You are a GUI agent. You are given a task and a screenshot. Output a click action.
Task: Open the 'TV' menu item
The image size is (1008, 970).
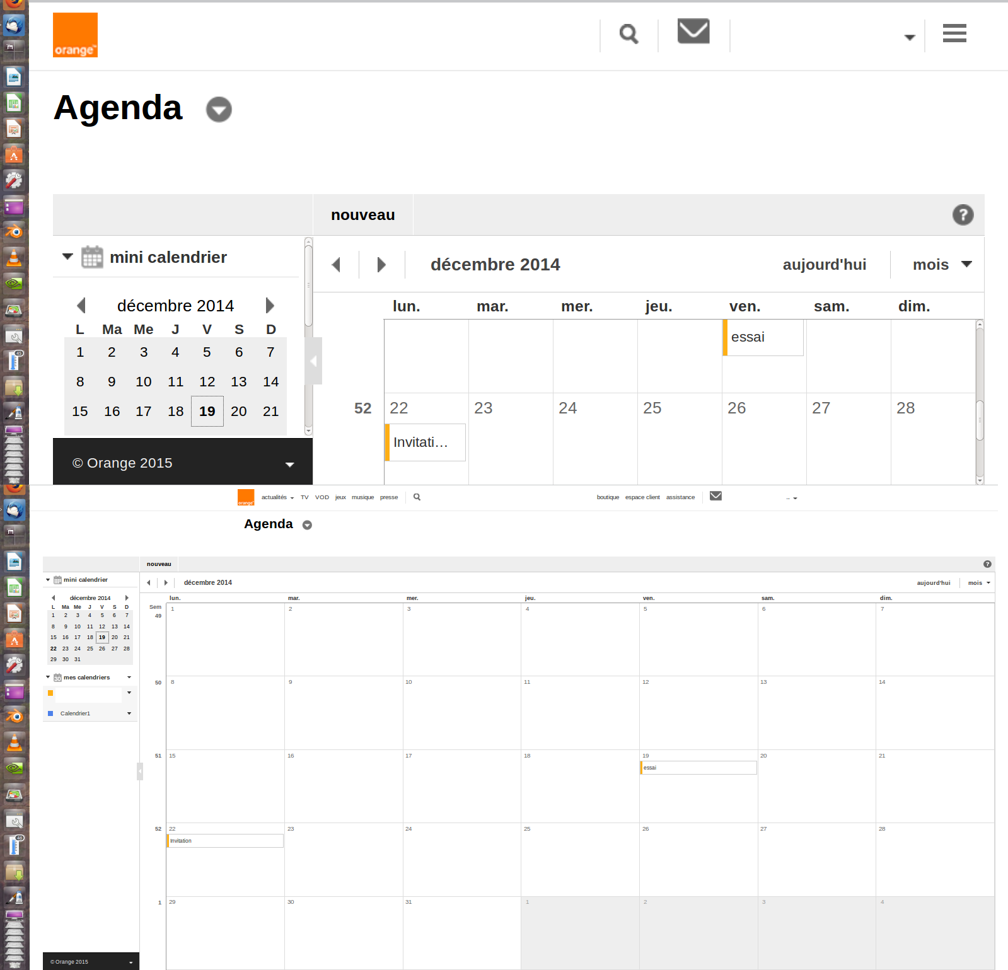(x=304, y=497)
